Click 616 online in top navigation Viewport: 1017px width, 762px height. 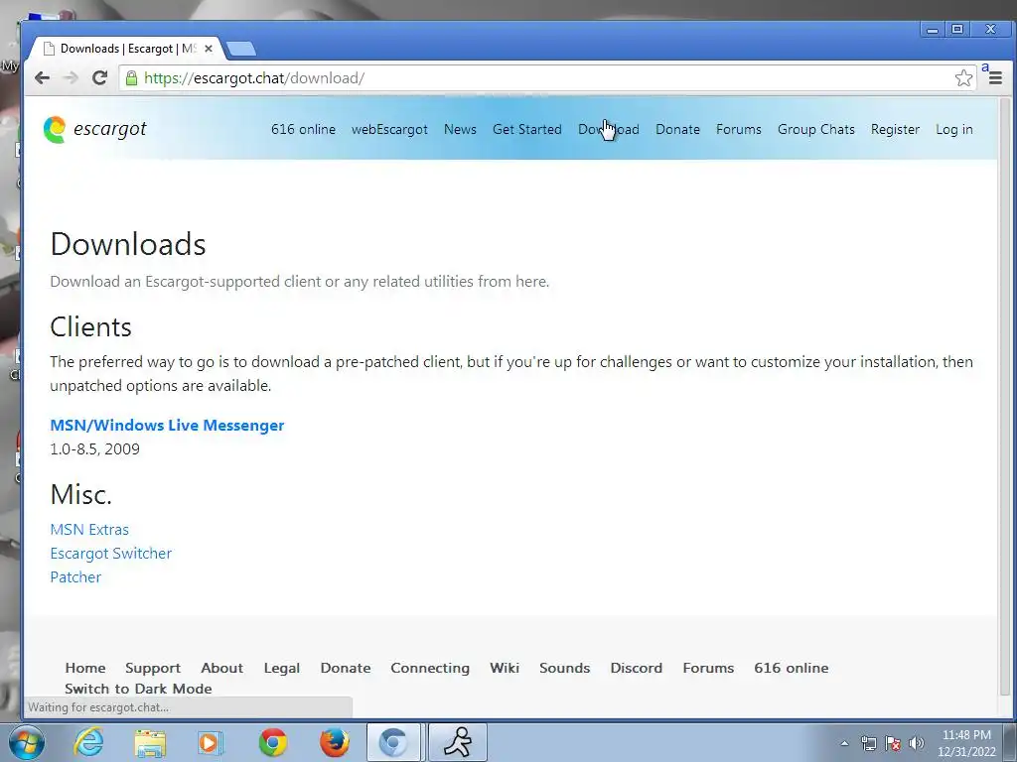(304, 129)
